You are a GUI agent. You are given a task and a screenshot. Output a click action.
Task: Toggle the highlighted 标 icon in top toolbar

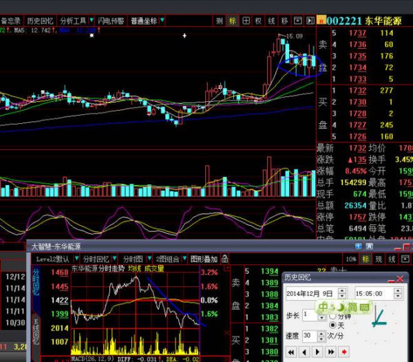pyautogui.click(x=232, y=21)
